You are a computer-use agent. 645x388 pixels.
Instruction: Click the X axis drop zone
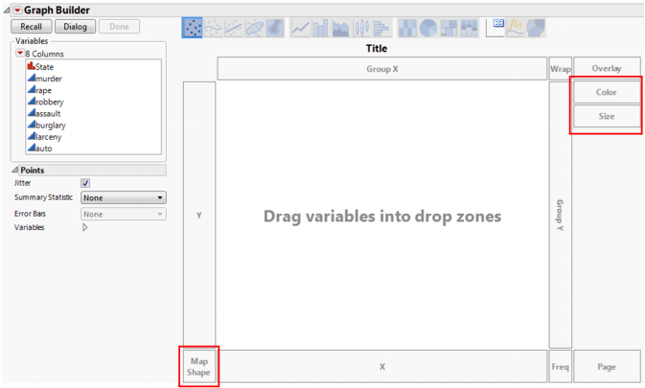(382, 367)
